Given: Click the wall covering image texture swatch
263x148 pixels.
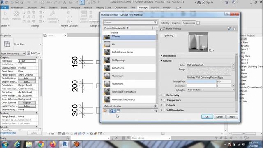Looking at the screenshot, I should click(x=209, y=72).
